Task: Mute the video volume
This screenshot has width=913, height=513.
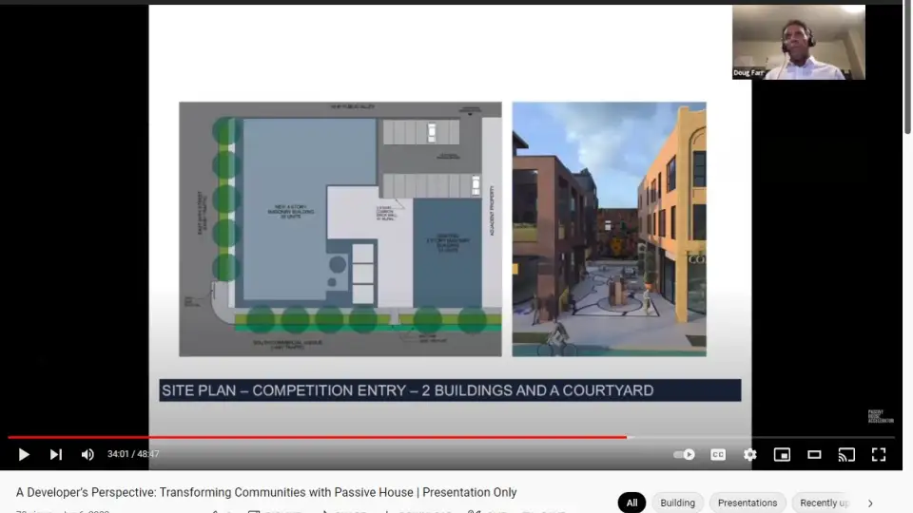Action: pyautogui.click(x=87, y=454)
